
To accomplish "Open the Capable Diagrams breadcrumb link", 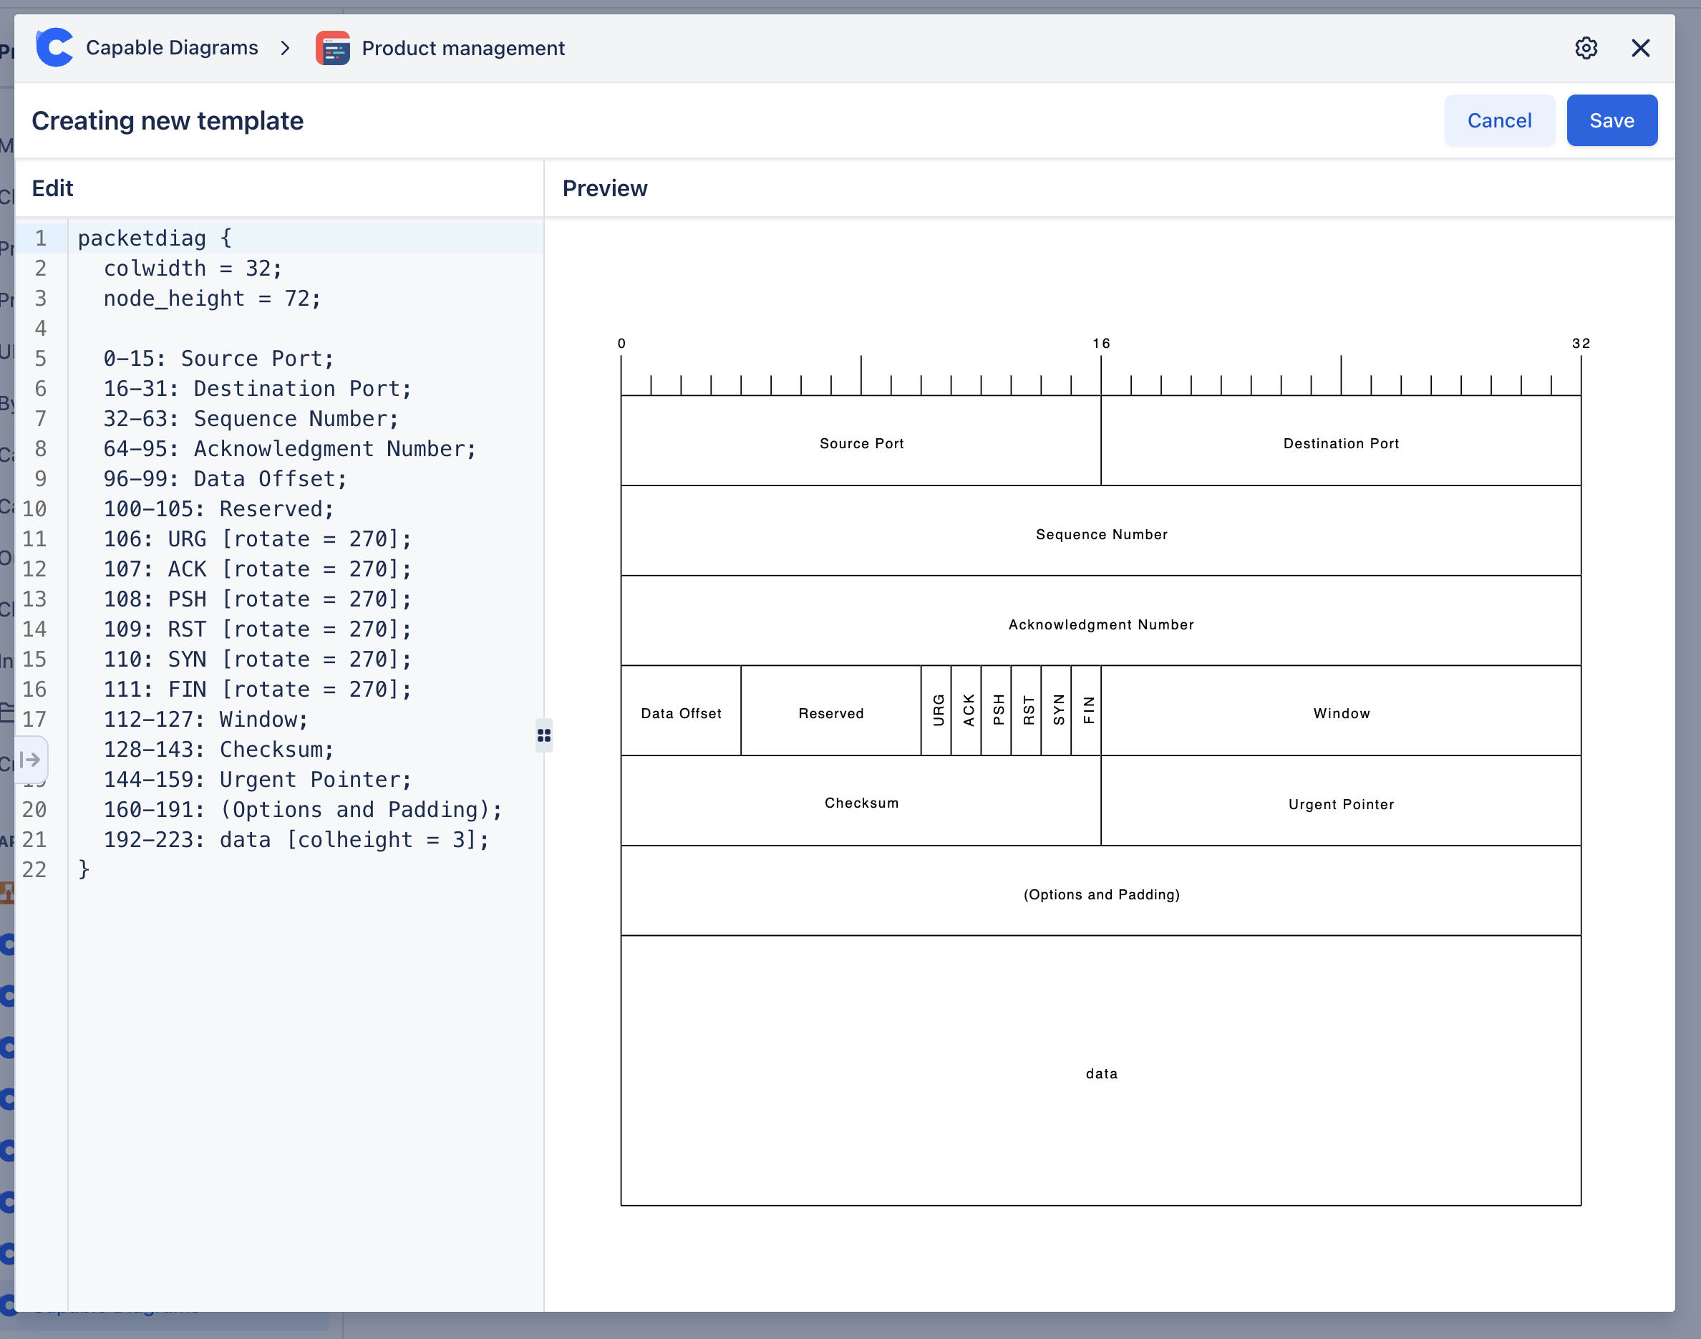I will click(172, 47).
